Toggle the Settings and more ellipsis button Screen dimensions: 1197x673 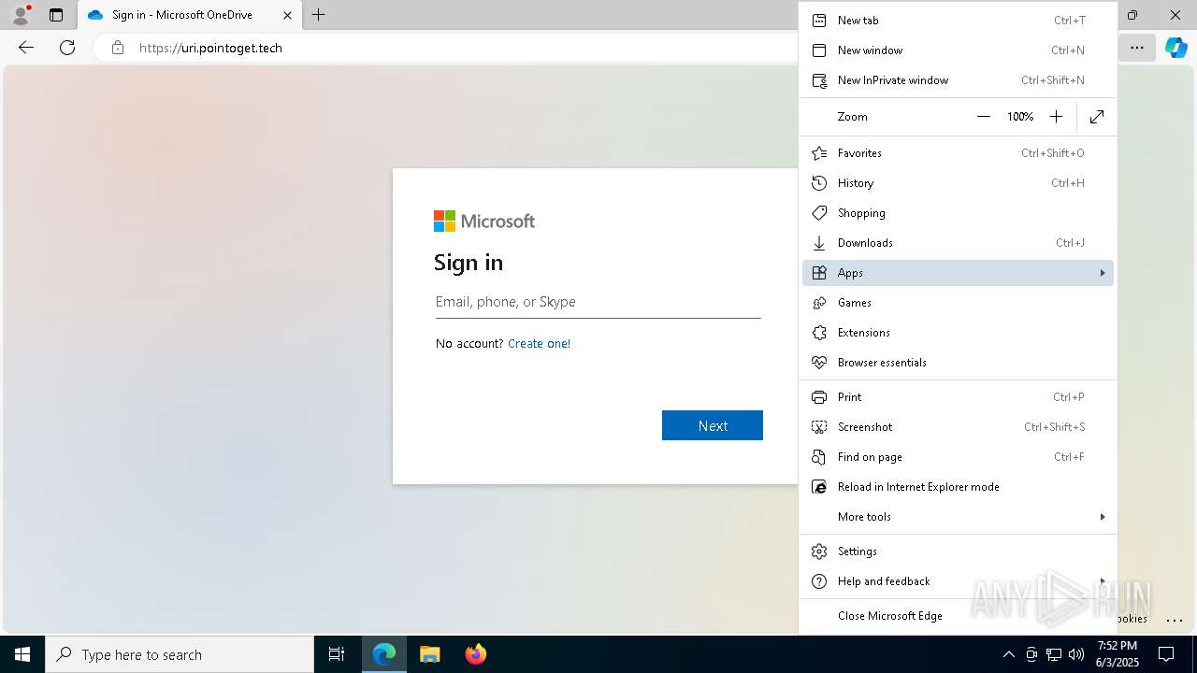click(1136, 48)
